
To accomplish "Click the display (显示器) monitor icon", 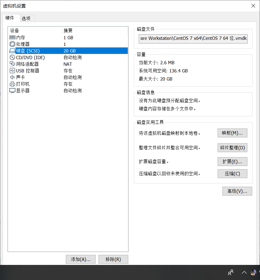I will click(12, 91).
